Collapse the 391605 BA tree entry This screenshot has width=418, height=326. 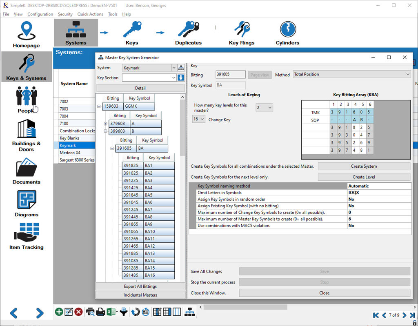[x=112, y=149]
